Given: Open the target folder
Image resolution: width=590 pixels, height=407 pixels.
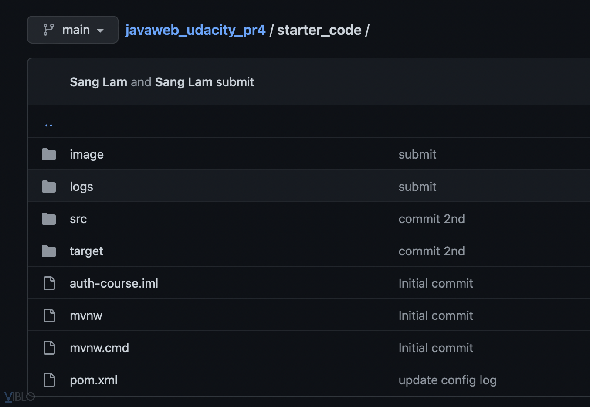Looking at the screenshot, I should [x=86, y=251].
